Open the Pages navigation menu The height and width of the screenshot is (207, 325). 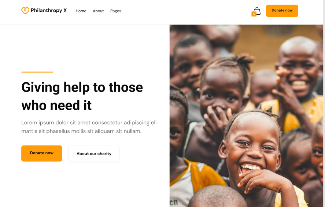coord(116,11)
